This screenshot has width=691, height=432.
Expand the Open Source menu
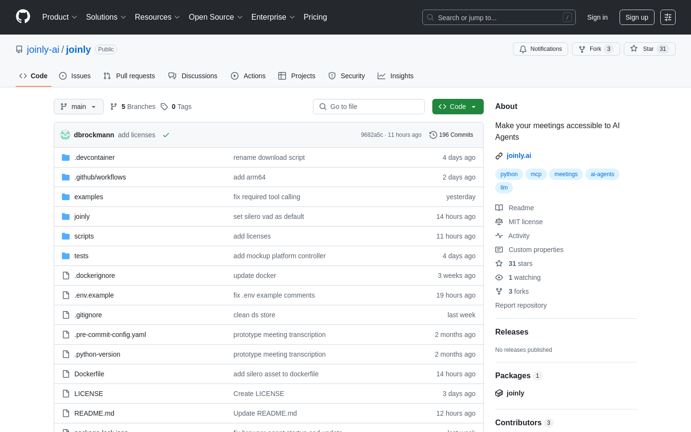tap(216, 17)
